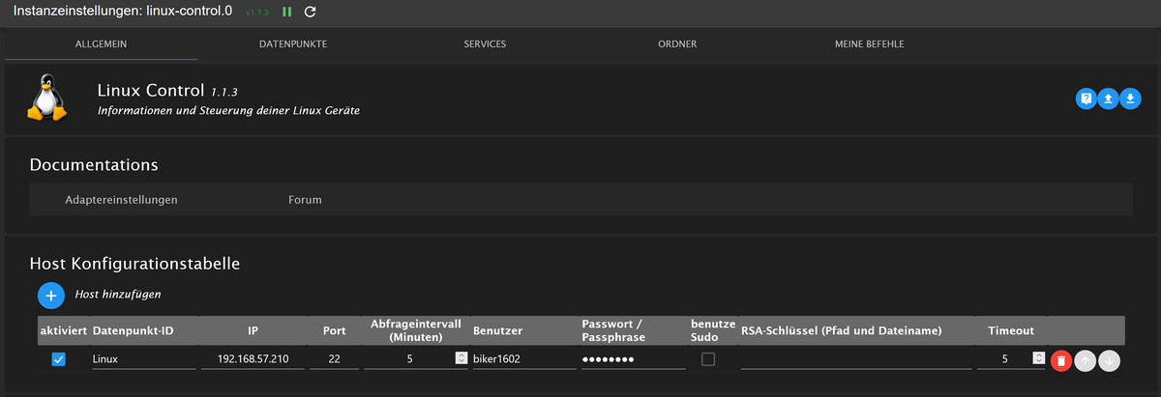Adjust the Abfrageintervall spinner arrows
The width and height of the screenshot is (1161, 397).
(x=461, y=358)
